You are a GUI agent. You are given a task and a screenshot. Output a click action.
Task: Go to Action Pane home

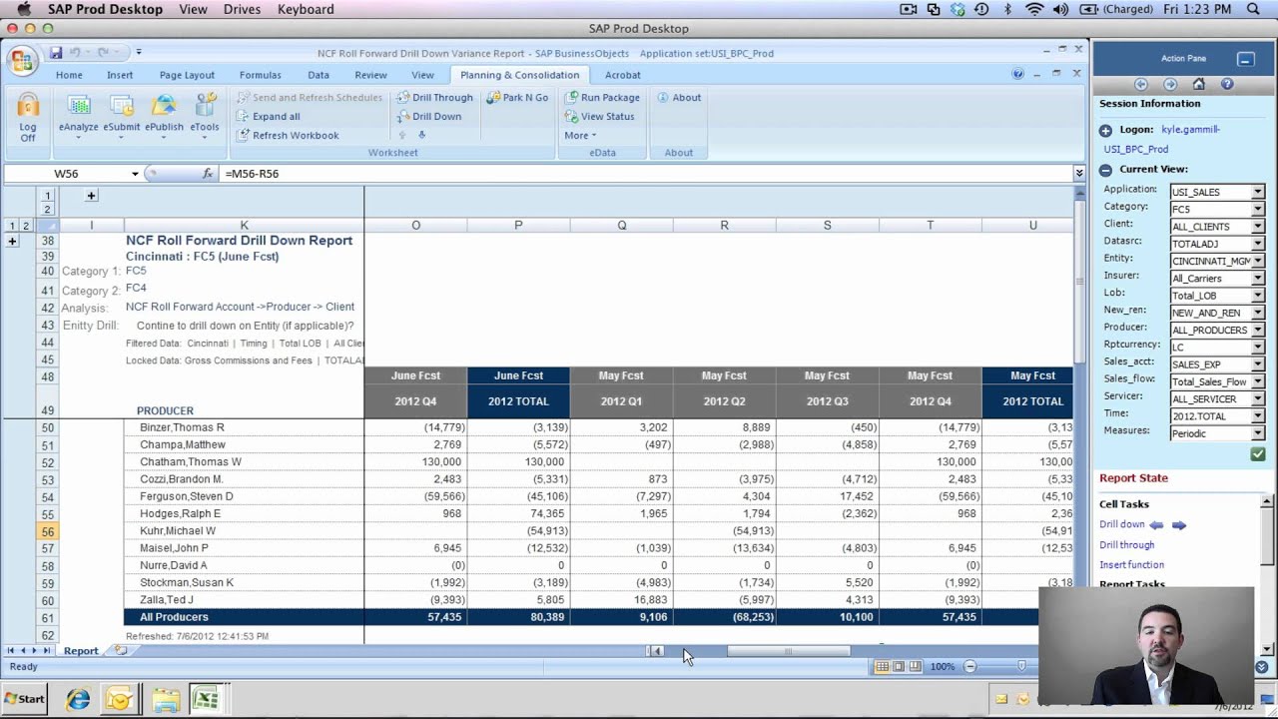tap(1199, 84)
